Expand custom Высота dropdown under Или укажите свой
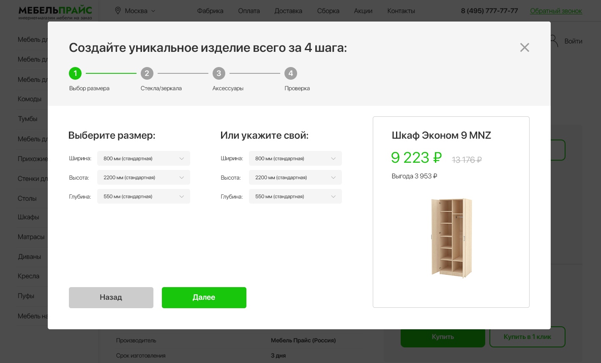The image size is (601, 363). point(295,177)
